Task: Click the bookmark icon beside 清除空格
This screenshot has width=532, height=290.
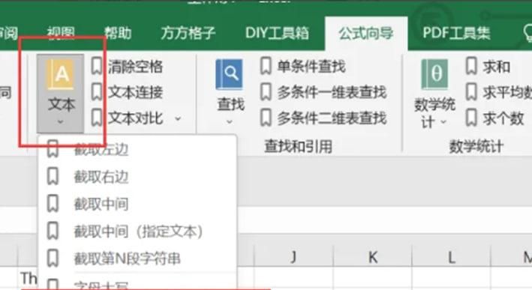Action: pos(97,66)
